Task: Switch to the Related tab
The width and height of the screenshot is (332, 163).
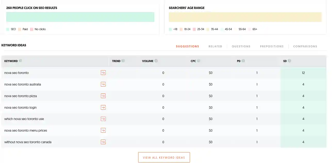Action: (x=215, y=46)
